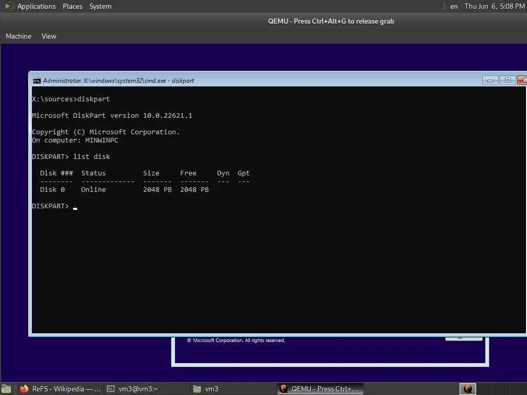Click the 'Free' column header

188,173
